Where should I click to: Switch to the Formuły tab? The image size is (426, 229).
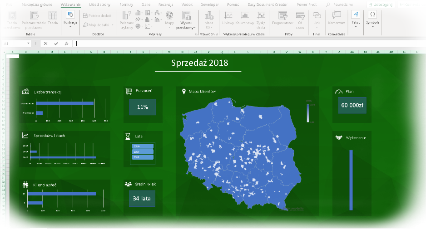click(126, 4)
